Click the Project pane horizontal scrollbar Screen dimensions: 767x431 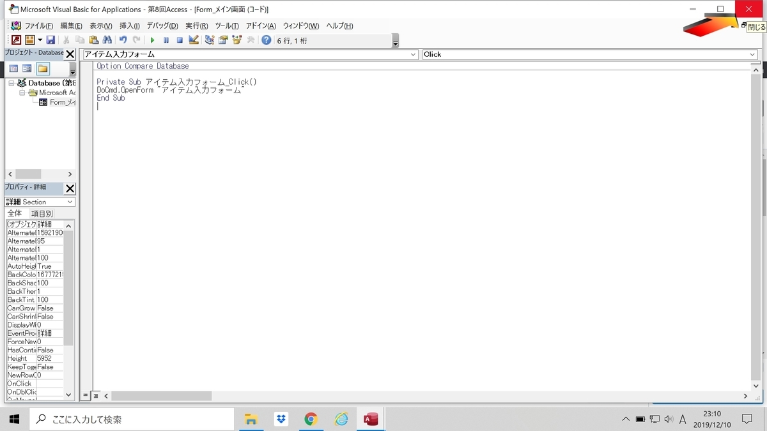pyautogui.click(x=40, y=174)
